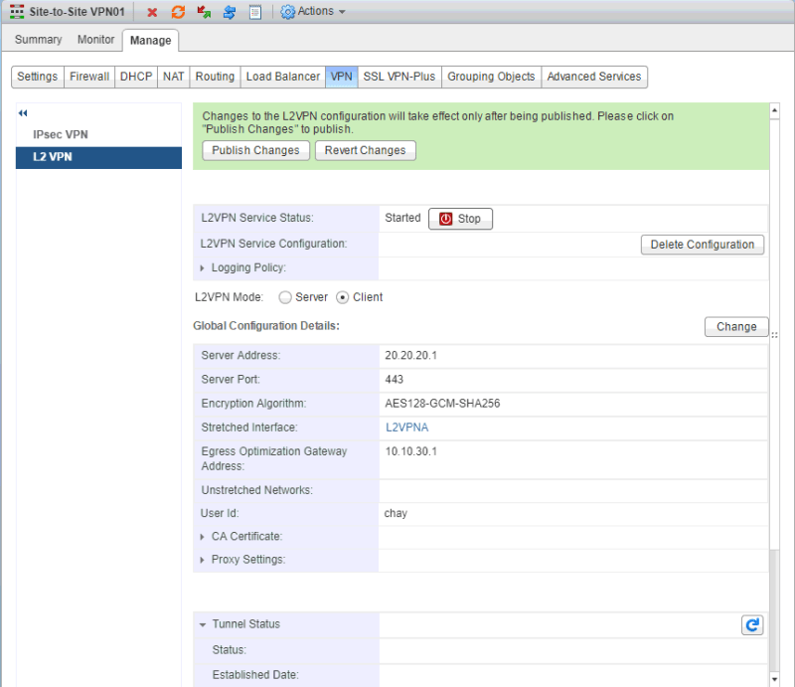Screen dimensions: 795x687
Task: Collapse the Tunnel Status section
Action: (203, 624)
